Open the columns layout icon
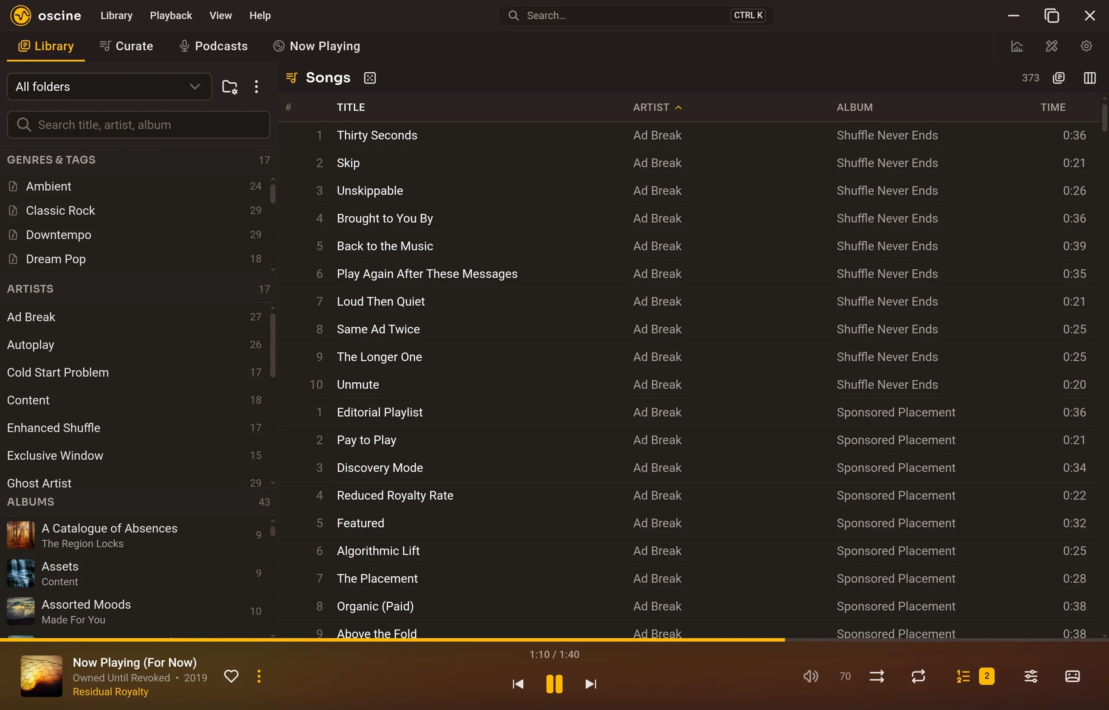Screen dimensions: 1109x710 pyautogui.click(x=1090, y=78)
